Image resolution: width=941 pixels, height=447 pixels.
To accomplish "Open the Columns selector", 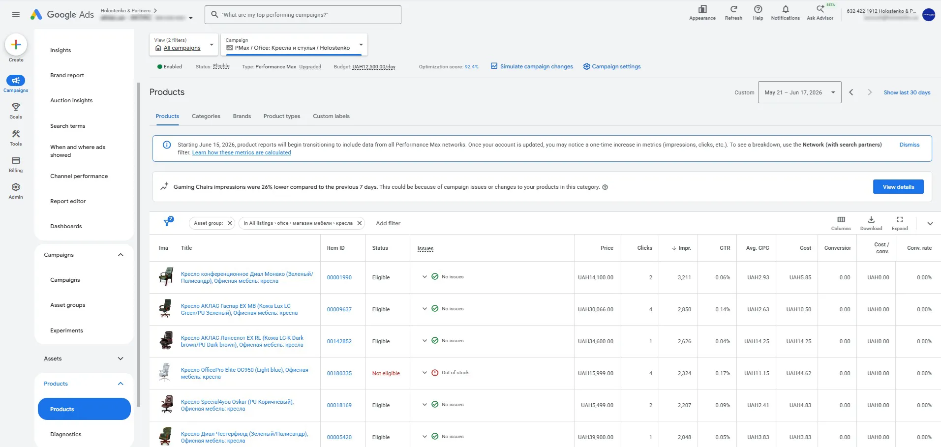I will (x=841, y=223).
